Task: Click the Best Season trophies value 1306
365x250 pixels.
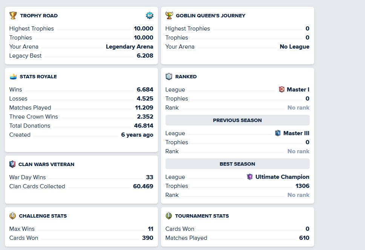Action: (x=302, y=186)
